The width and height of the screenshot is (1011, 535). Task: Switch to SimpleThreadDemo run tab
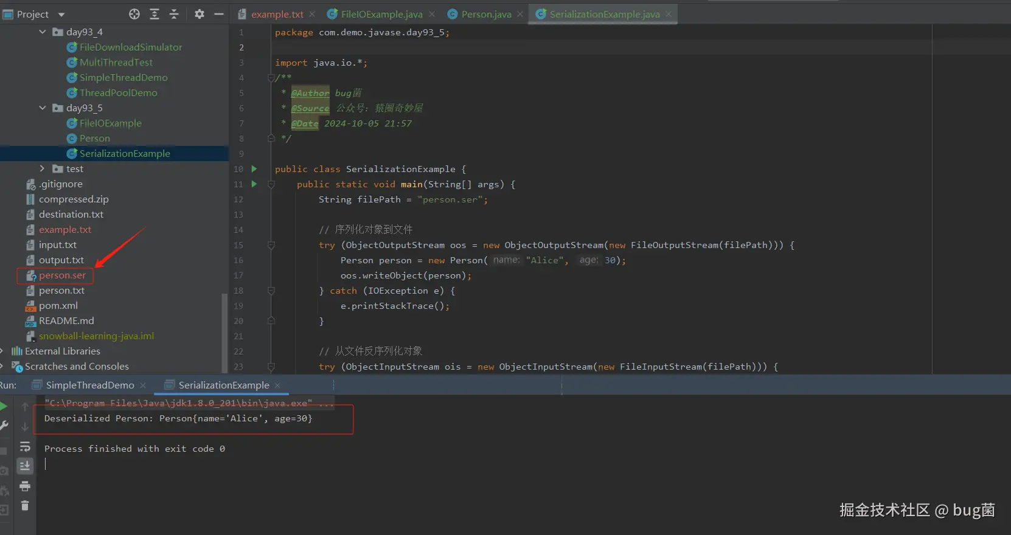tap(89, 385)
